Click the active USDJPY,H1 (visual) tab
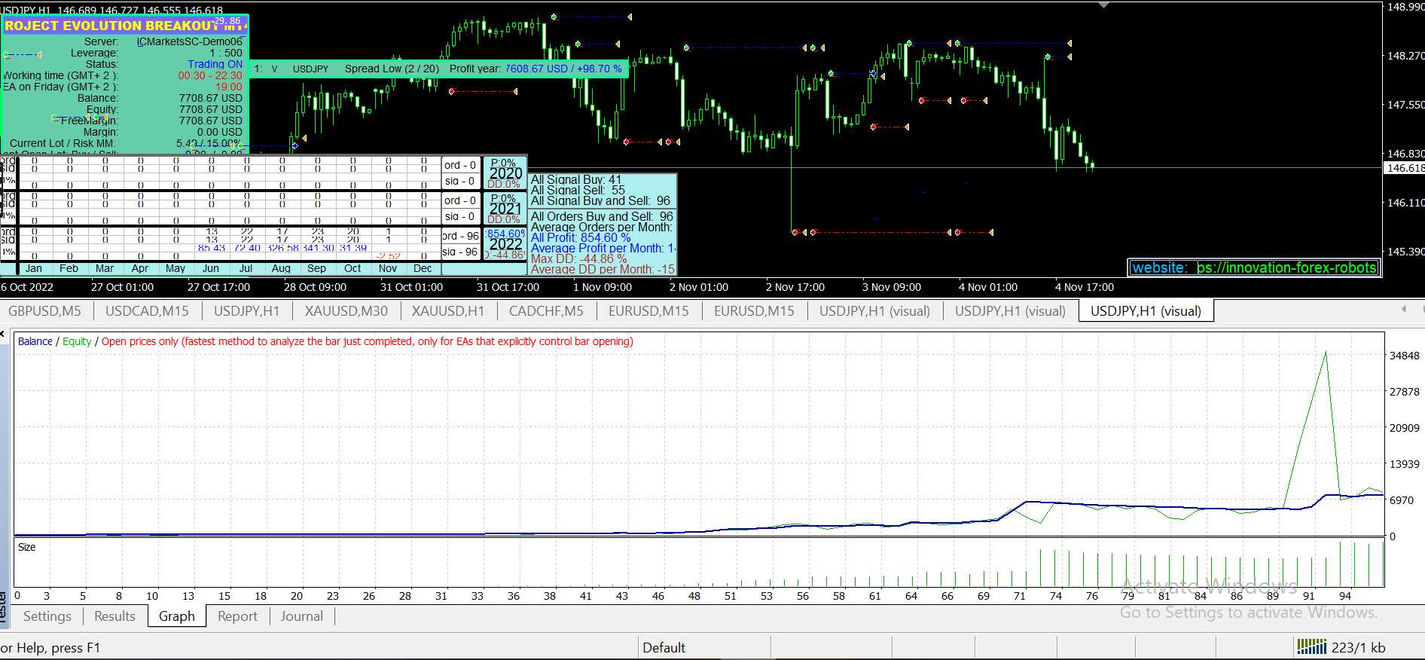Image resolution: width=1425 pixels, height=660 pixels. pyautogui.click(x=1146, y=310)
